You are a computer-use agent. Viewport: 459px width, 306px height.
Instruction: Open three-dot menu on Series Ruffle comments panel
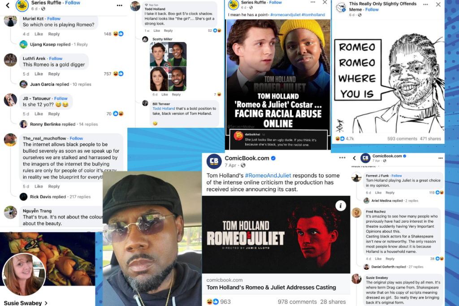pyautogui.click(x=119, y=5)
